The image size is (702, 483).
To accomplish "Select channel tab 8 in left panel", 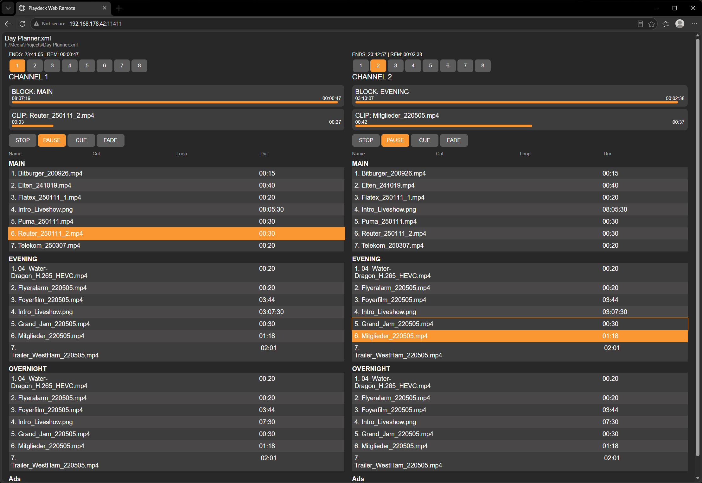I will tap(139, 66).
